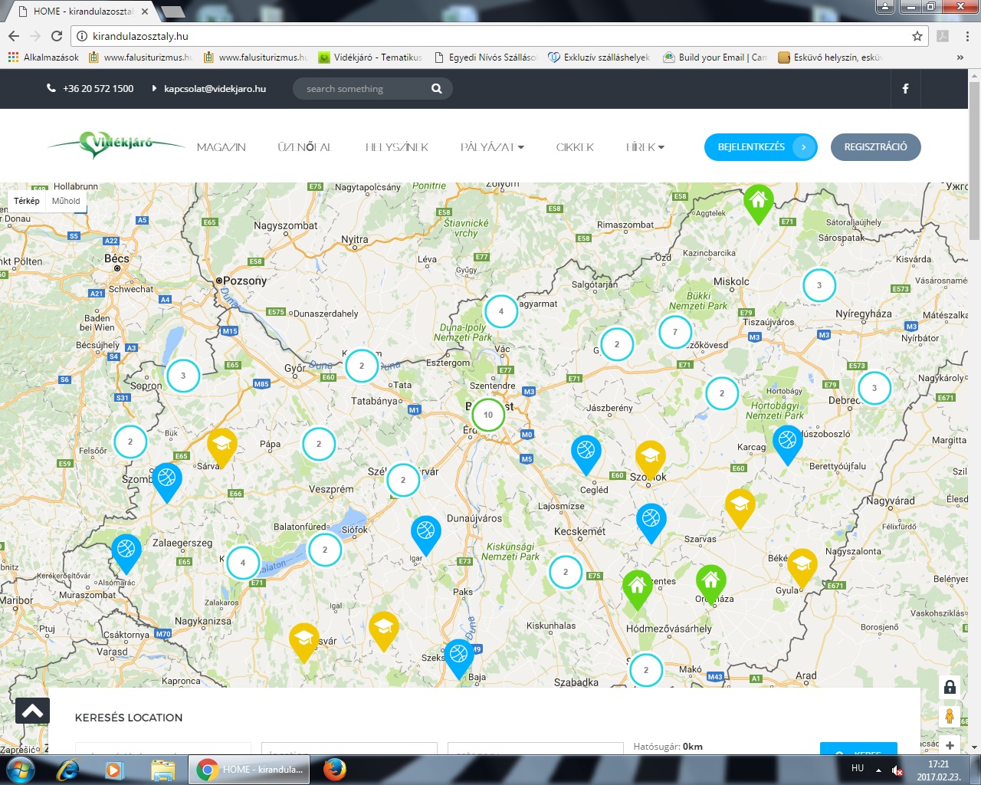Click the REGISZTRÁCIÓ button

pyautogui.click(x=875, y=147)
